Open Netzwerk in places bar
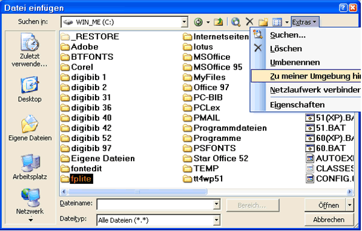This screenshot has width=362, height=231. [x=30, y=201]
